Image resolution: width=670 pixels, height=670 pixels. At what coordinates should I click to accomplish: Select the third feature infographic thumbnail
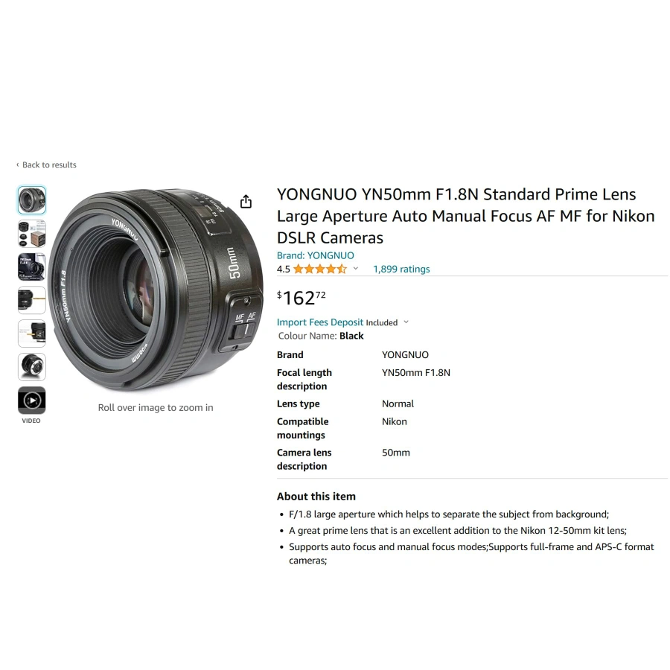[x=31, y=267]
